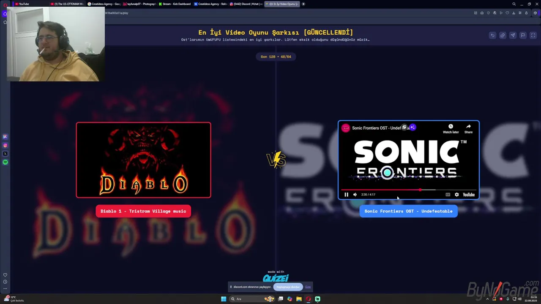Open browser tab search magnifier
541x304 pixels.
tap(514, 4)
